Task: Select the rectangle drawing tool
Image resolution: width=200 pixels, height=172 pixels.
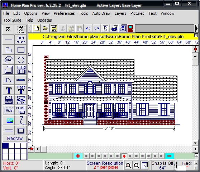Action: 21,50
